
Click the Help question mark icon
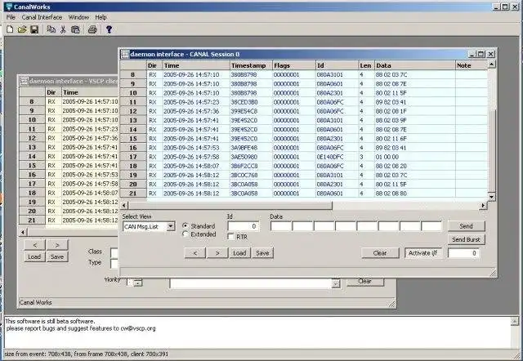click(x=109, y=29)
